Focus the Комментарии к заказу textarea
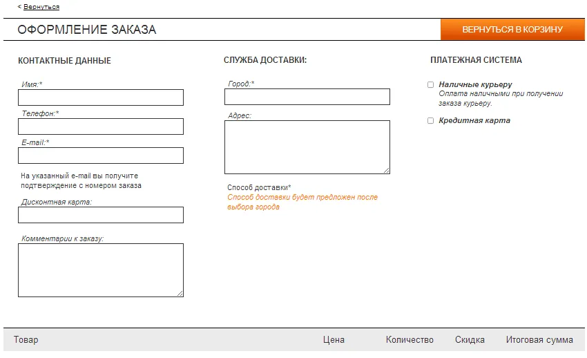Image resolution: width=587 pixels, height=358 pixels. click(101, 270)
